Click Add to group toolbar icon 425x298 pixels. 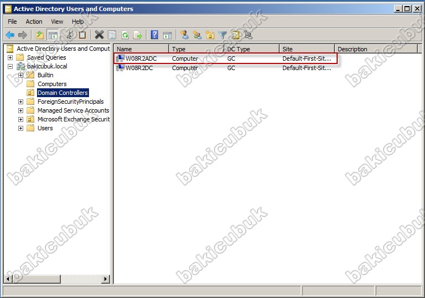[x=248, y=35]
